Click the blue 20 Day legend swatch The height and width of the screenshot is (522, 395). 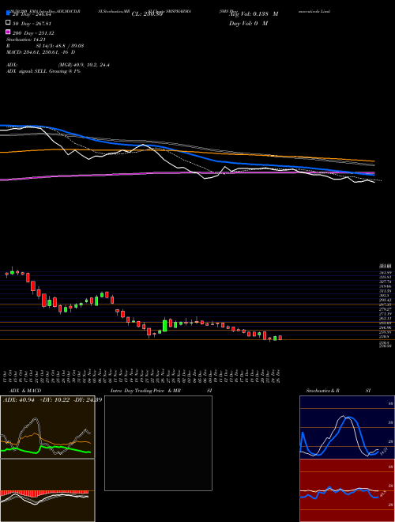[x=9, y=13]
